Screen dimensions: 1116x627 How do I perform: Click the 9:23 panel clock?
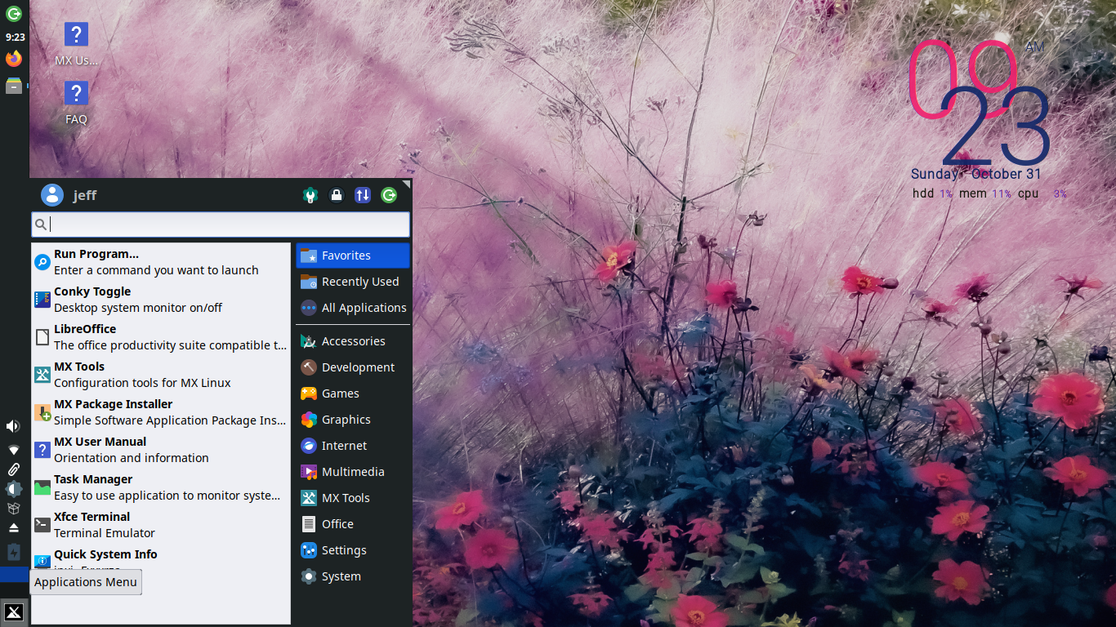point(15,37)
